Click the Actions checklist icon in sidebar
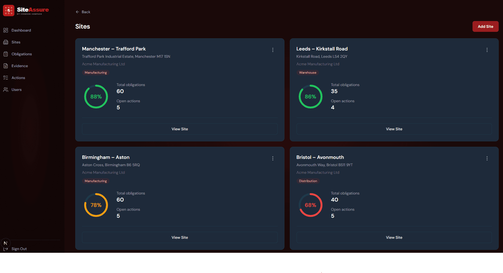Image resolution: width=503 pixels, height=273 pixels. click(x=6, y=78)
